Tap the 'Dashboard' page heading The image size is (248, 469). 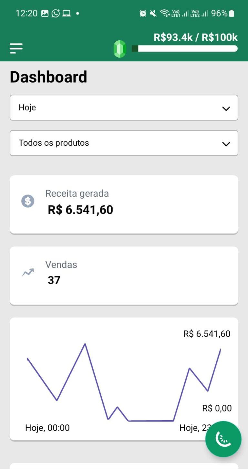pyautogui.click(x=48, y=77)
